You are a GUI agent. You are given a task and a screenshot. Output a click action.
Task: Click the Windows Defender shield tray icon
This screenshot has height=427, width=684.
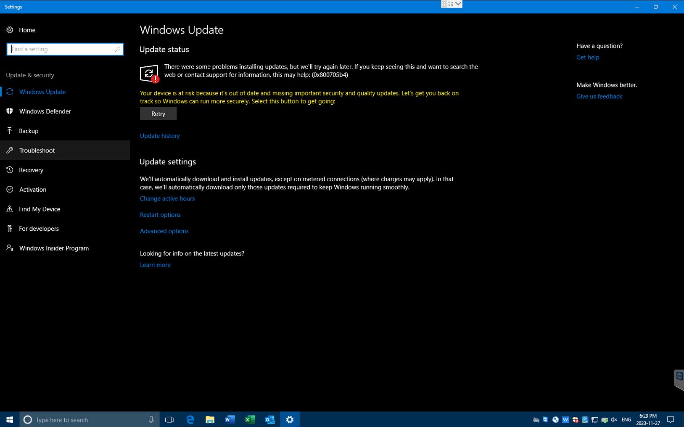pyautogui.click(x=575, y=419)
